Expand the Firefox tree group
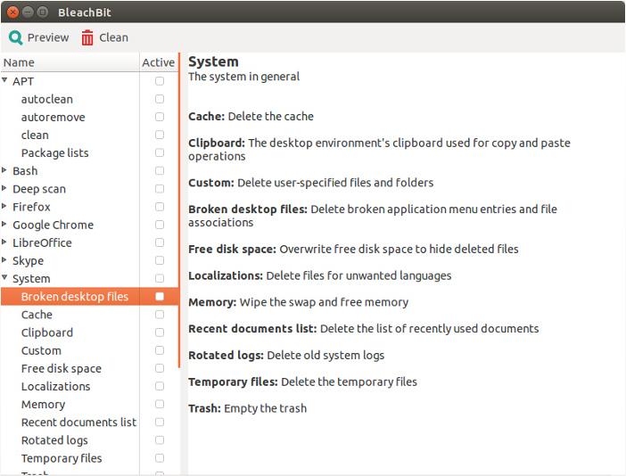This screenshot has height=476, width=626. pos(4,206)
